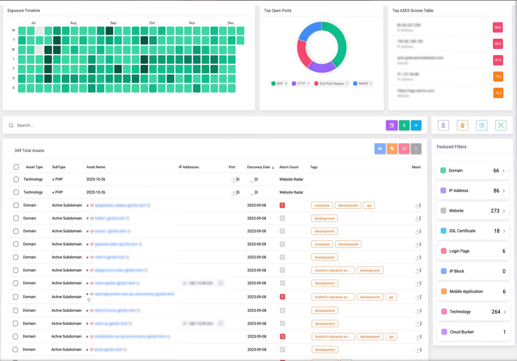Image resolution: width=517 pixels, height=361 pixels.
Task: Check the row tagged employee, development, api
Action: (x=16, y=205)
